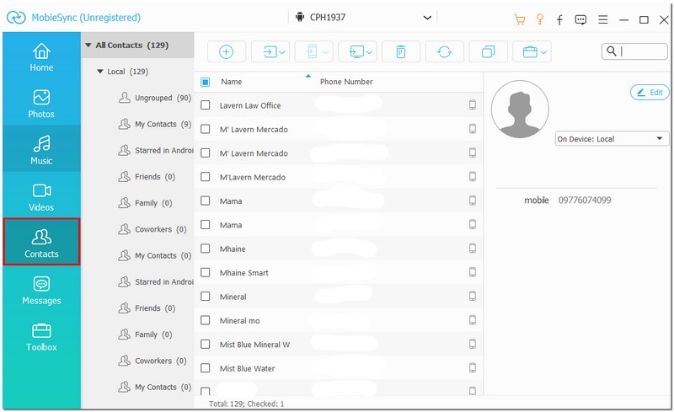
Task: Click the refresh contacts icon
Action: (x=444, y=51)
